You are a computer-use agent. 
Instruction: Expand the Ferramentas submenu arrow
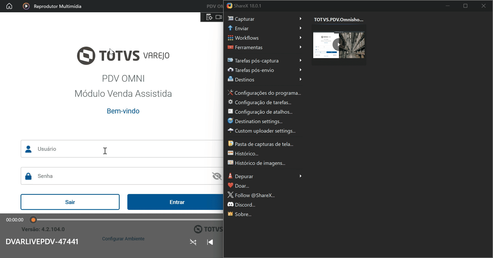pos(300,47)
